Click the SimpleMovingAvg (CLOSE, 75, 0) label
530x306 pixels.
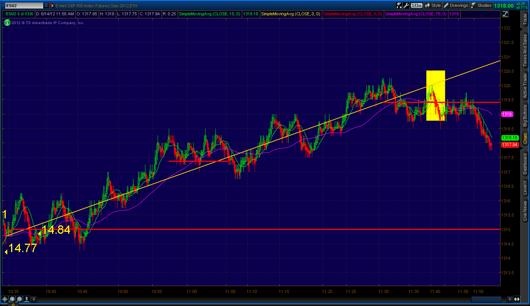[x=416, y=14]
